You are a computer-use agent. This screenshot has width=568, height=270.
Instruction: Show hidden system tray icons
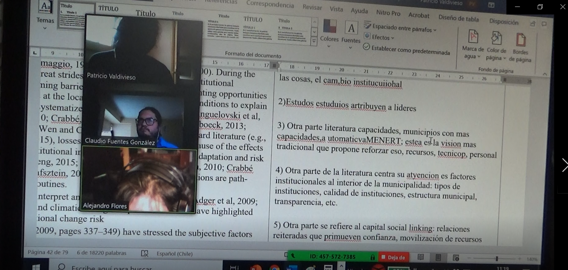tap(341, 266)
